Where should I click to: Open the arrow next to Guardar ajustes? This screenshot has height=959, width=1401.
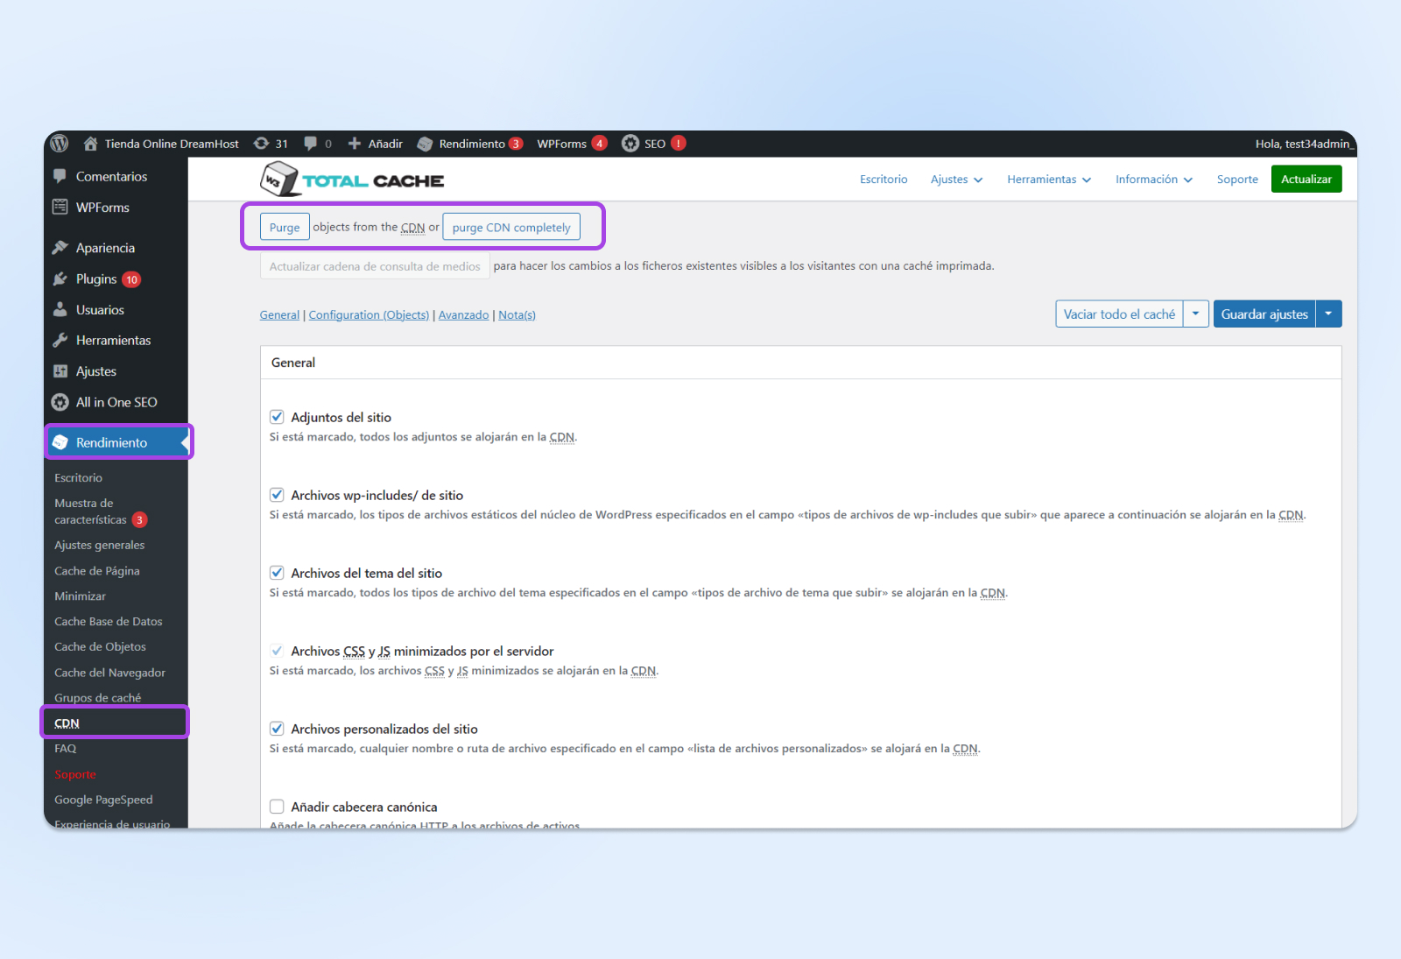(x=1328, y=314)
